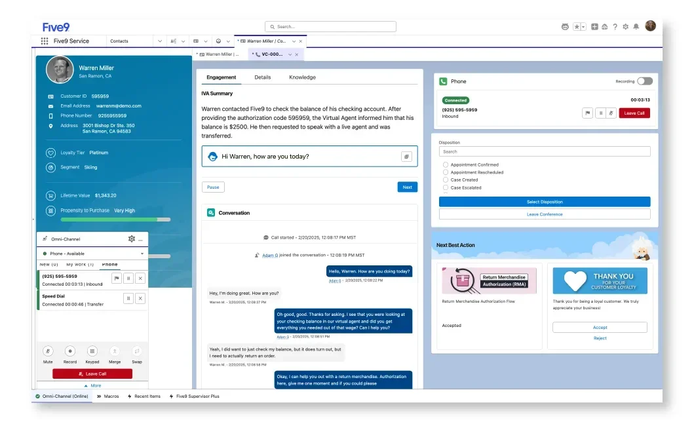This screenshot has width=694, height=422.
Task: Click the flag icon in Phone panel
Action: [x=588, y=113]
